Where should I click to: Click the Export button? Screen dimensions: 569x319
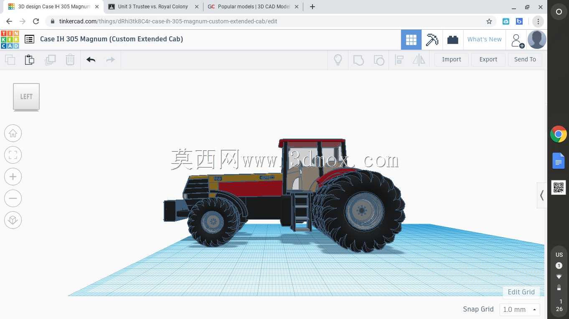[488, 59]
